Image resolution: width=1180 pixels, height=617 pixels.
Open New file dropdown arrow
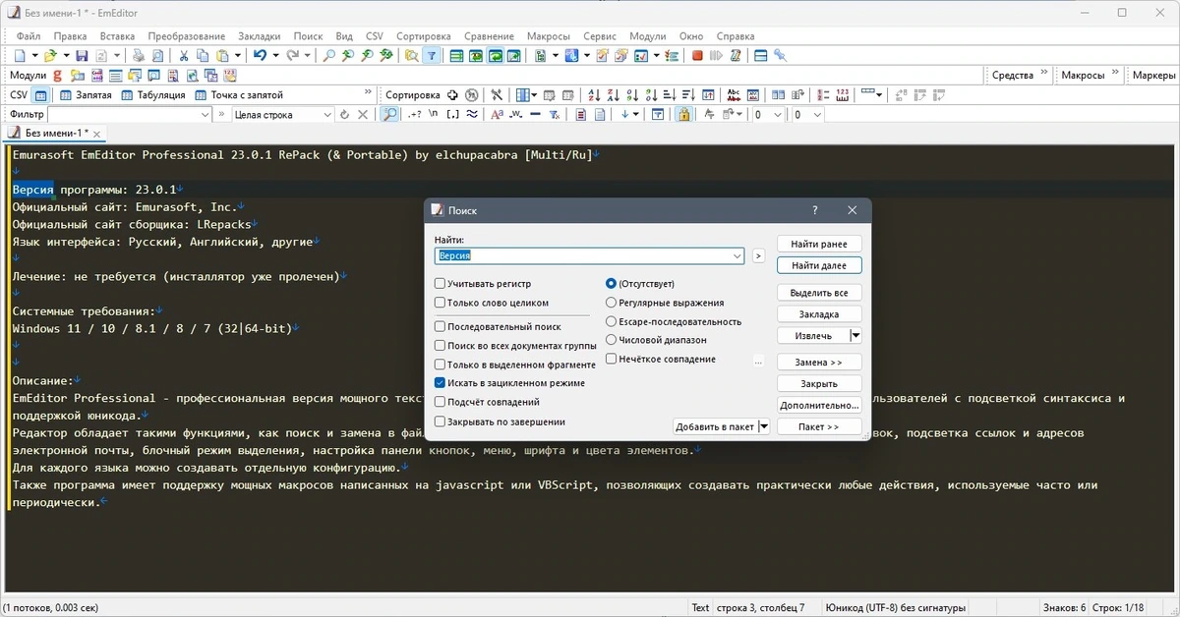point(34,56)
